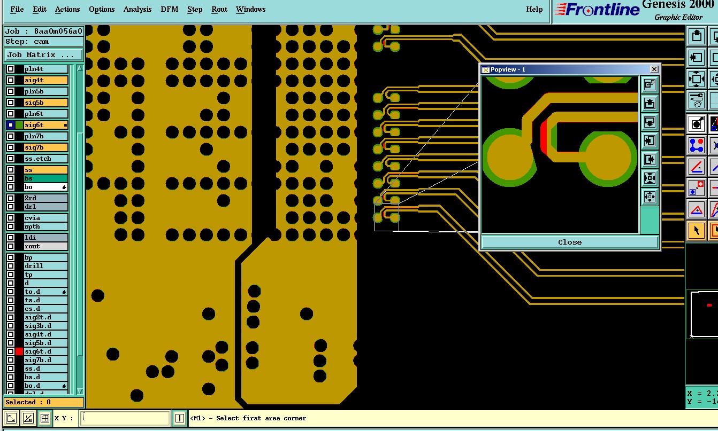
Task: Click the Job Matrix button
Action: [44, 55]
